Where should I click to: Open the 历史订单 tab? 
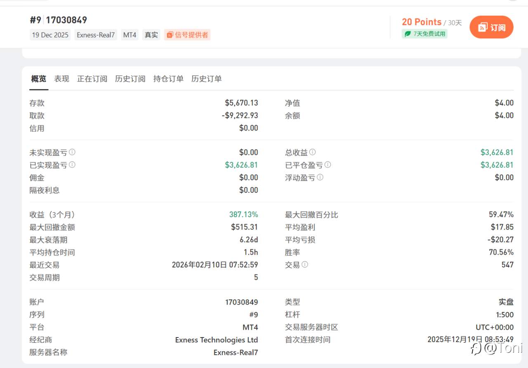tap(207, 79)
